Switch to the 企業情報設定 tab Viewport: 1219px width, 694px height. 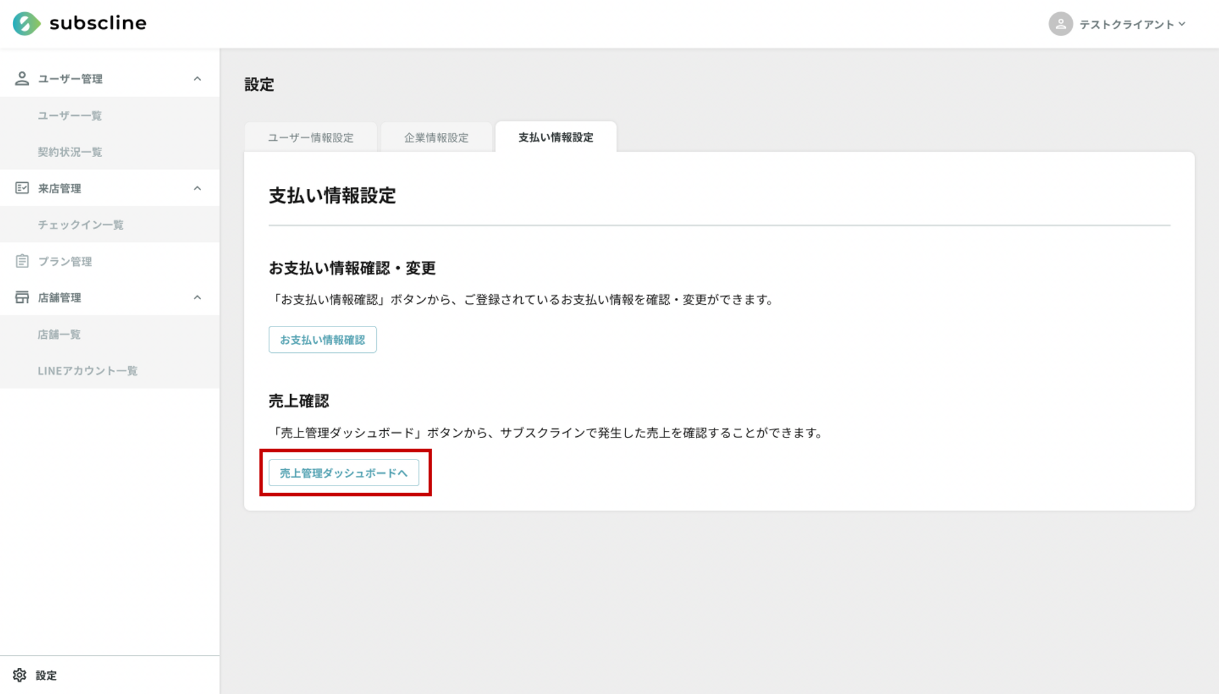(436, 138)
